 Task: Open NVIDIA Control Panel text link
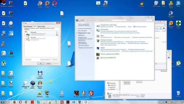tap(110, 54)
